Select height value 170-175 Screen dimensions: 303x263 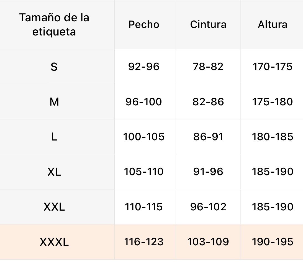click(x=273, y=67)
